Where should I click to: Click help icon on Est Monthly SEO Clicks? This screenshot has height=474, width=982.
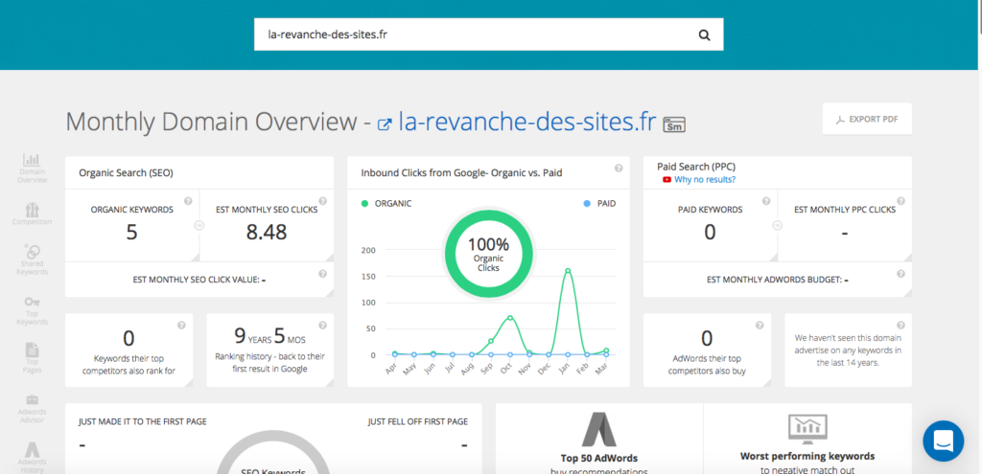point(322,201)
